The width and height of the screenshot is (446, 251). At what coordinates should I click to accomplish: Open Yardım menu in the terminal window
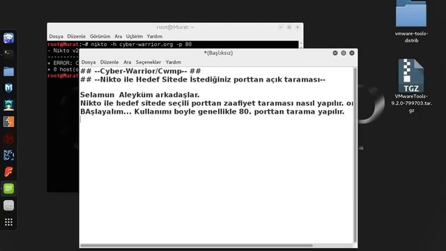[x=155, y=36]
